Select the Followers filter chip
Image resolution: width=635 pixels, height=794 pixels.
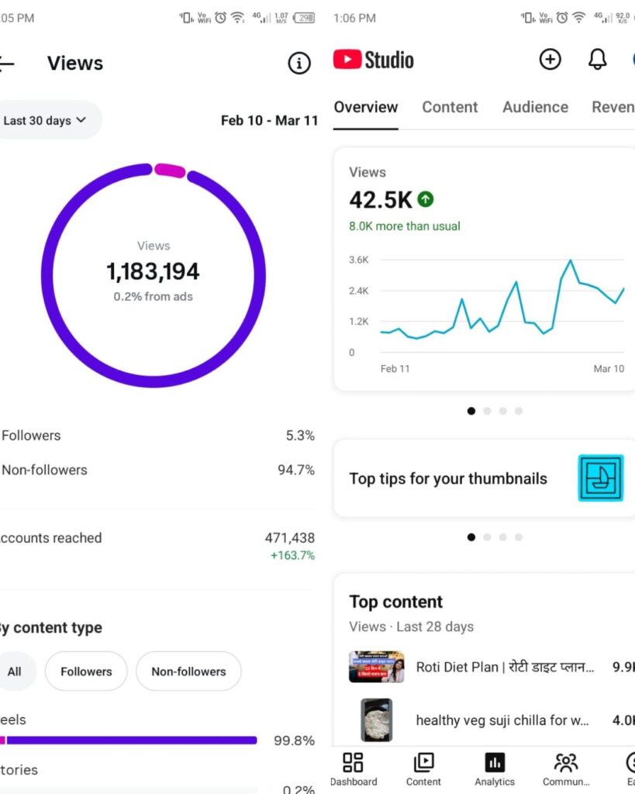pos(86,671)
